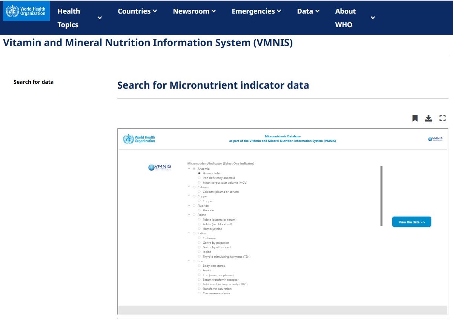The height and width of the screenshot is (323, 453).
Task: Select the Iron deficiency anaemia radio button
Action: [199, 178]
